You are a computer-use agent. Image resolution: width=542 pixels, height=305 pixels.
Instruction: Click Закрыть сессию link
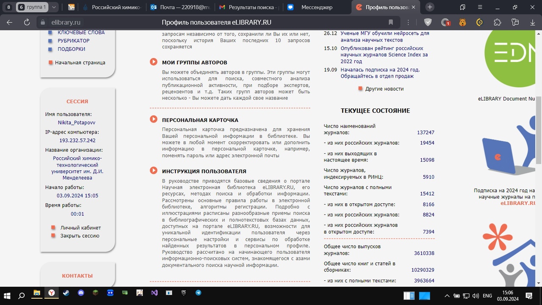[x=80, y=236]
